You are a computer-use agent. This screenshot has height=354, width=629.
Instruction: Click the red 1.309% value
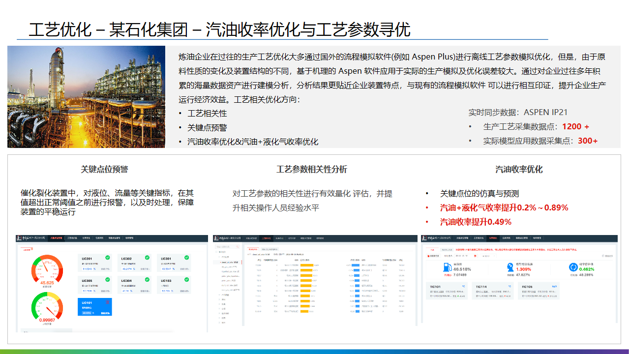click(x=524, y=269)
